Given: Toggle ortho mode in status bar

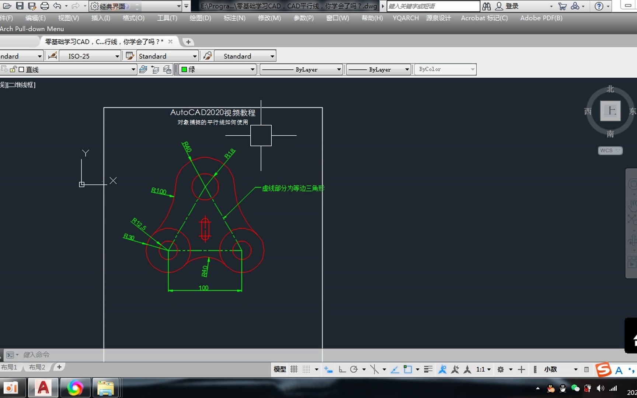Looking at the screenshot, I should pos(342,369).
